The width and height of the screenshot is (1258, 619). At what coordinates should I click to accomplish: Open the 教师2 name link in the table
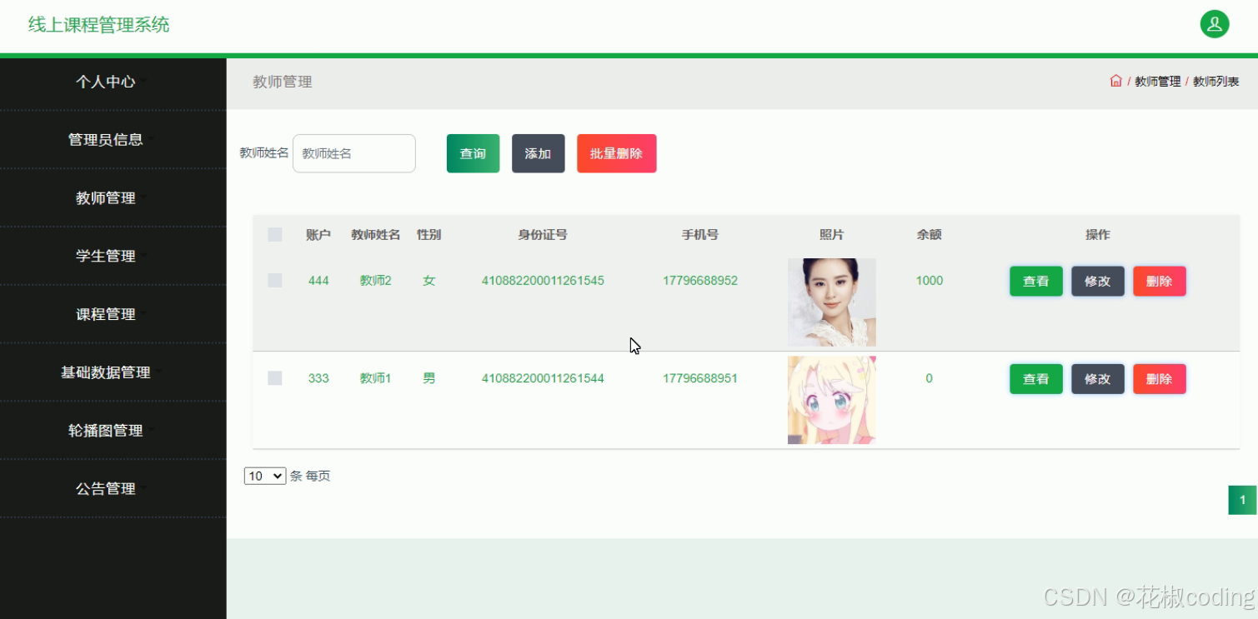point(375,281)
